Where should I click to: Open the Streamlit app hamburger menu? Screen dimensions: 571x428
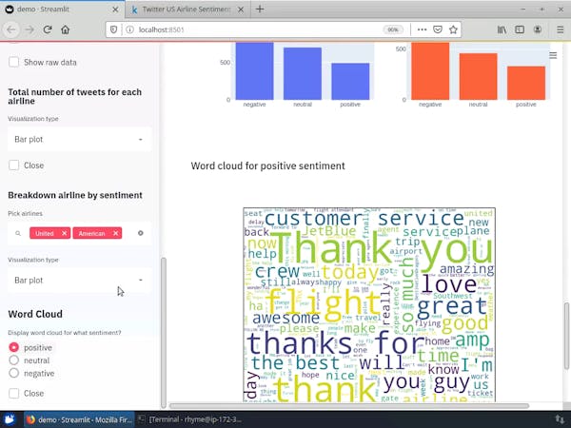pyautogui.click(x=553, y=55)
